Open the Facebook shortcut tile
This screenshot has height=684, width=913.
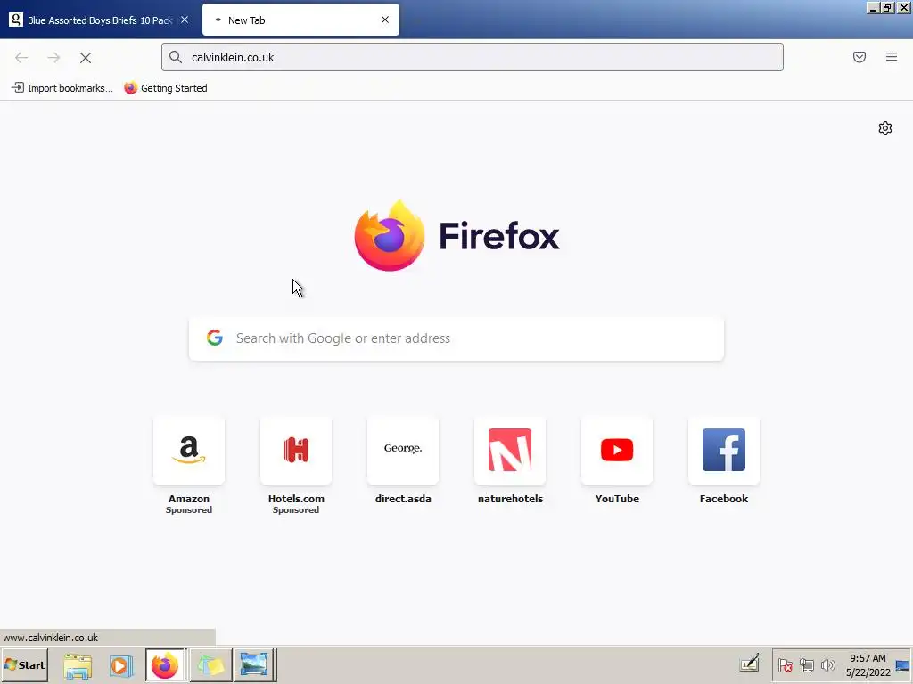click(x=724, y=451)
